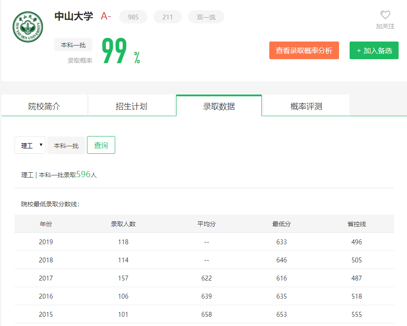The image size is (407, 326).
Task: Click the 录取概率 label
Action: (x=80, y=61)
